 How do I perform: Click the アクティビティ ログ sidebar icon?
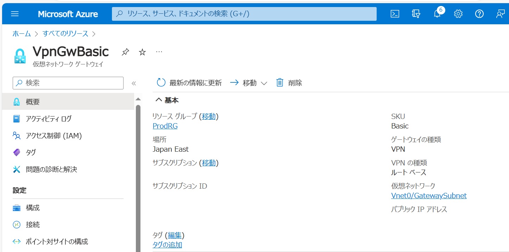(17, 119)
